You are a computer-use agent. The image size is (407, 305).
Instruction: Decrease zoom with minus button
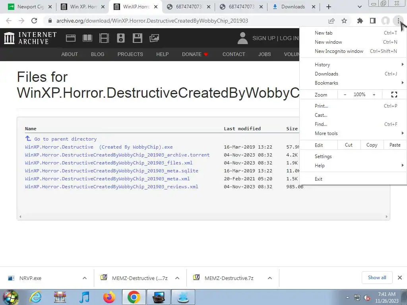click(345, 95)
